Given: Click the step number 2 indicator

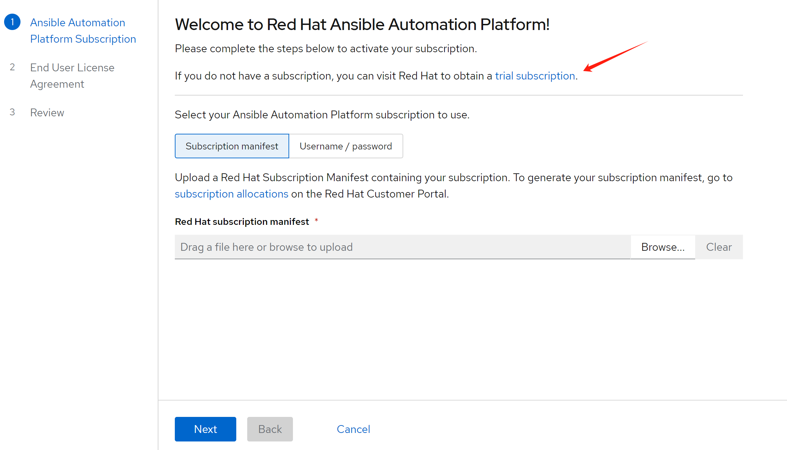Looking at the screenshot, I should click(12, 67).
